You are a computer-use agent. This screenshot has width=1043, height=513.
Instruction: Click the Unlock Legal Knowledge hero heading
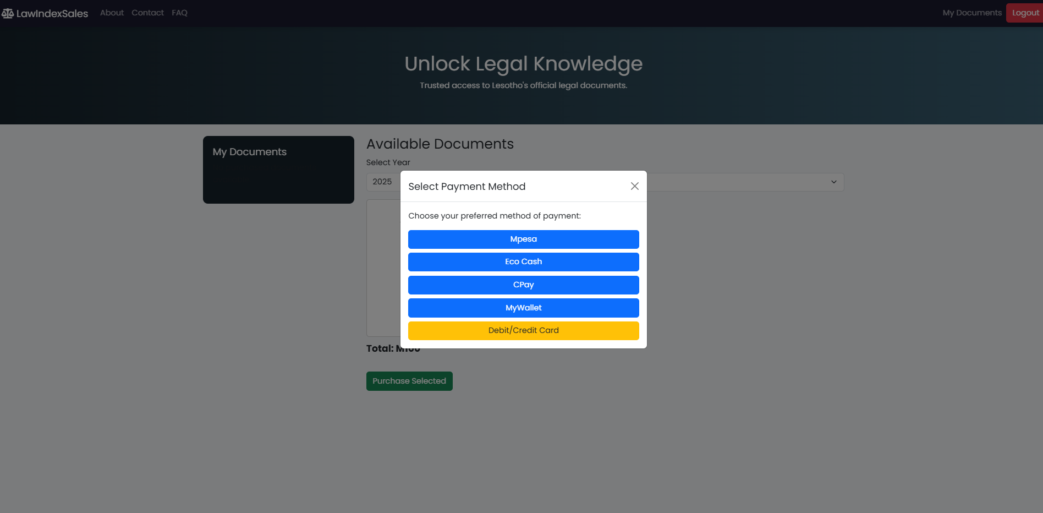coord(523,64)
